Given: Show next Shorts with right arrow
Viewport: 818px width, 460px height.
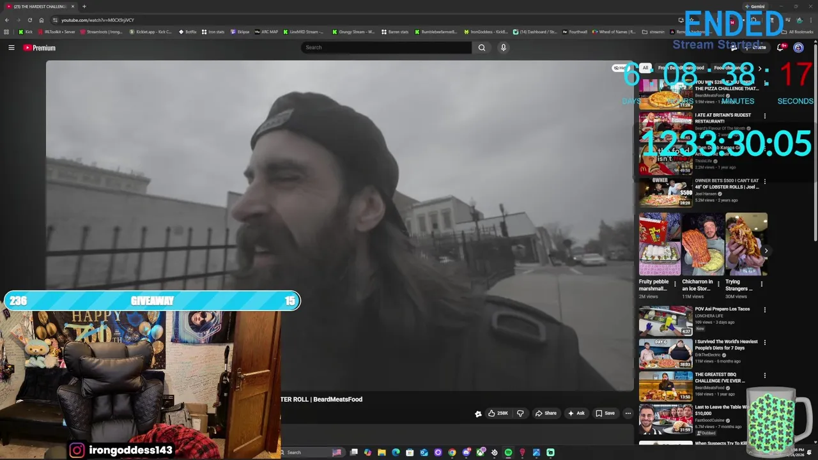Looking at the screenshot, I should [x=766, y=250].
